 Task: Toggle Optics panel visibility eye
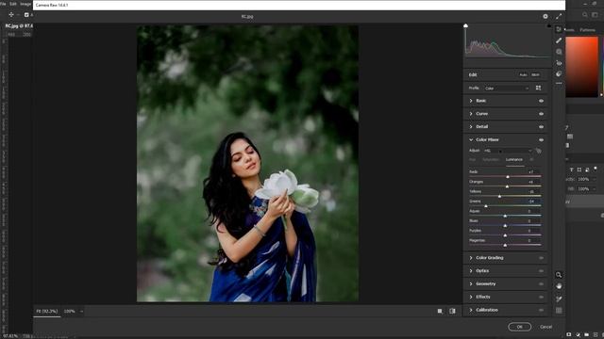coord(541,271)
